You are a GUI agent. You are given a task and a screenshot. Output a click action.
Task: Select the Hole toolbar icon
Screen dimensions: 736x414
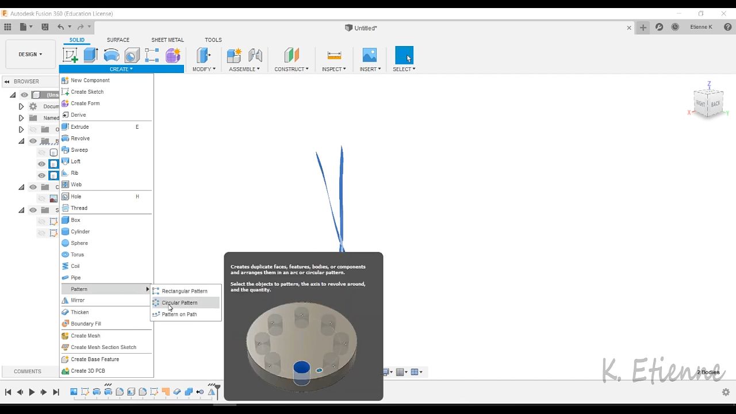(x=132, y=55)
